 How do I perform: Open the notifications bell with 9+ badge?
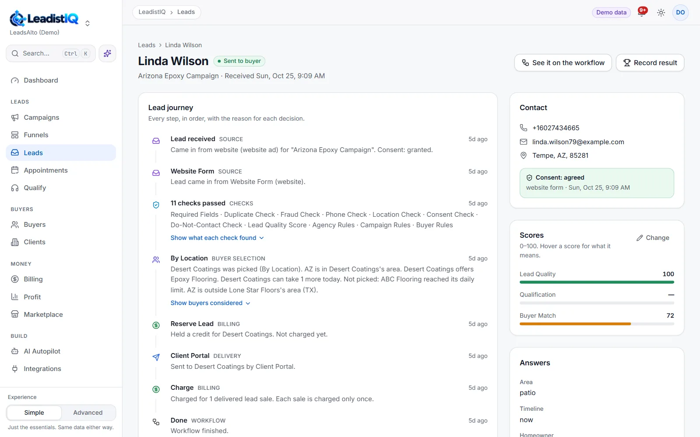[642, 12]
